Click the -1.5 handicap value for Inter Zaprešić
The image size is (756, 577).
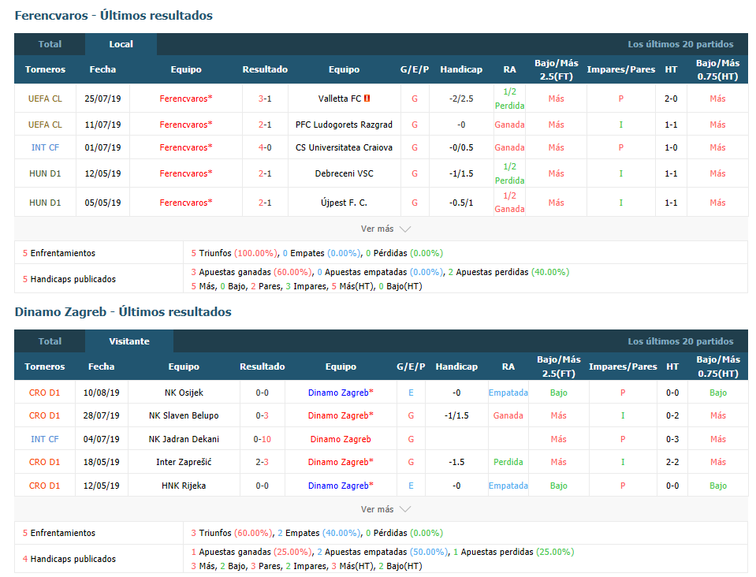click(x=456, y=462)
